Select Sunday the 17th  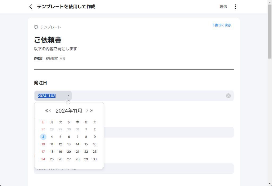tap(43, 152)
